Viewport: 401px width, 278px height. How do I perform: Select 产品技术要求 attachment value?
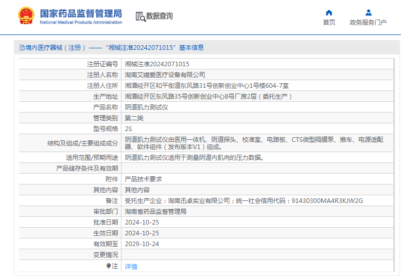point(143,179)
